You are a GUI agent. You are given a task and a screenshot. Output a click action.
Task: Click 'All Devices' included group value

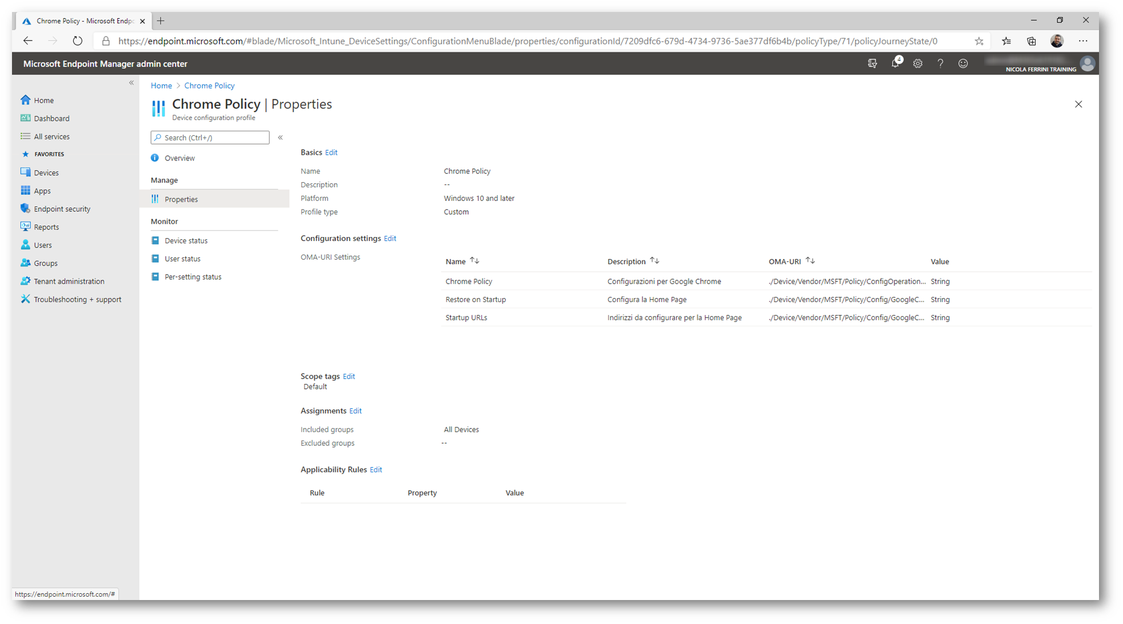(x=461, y=430)
